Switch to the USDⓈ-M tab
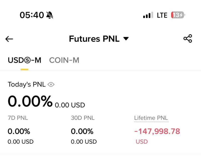Viewport: 201px width, 161px height. [x=24, y=60]
